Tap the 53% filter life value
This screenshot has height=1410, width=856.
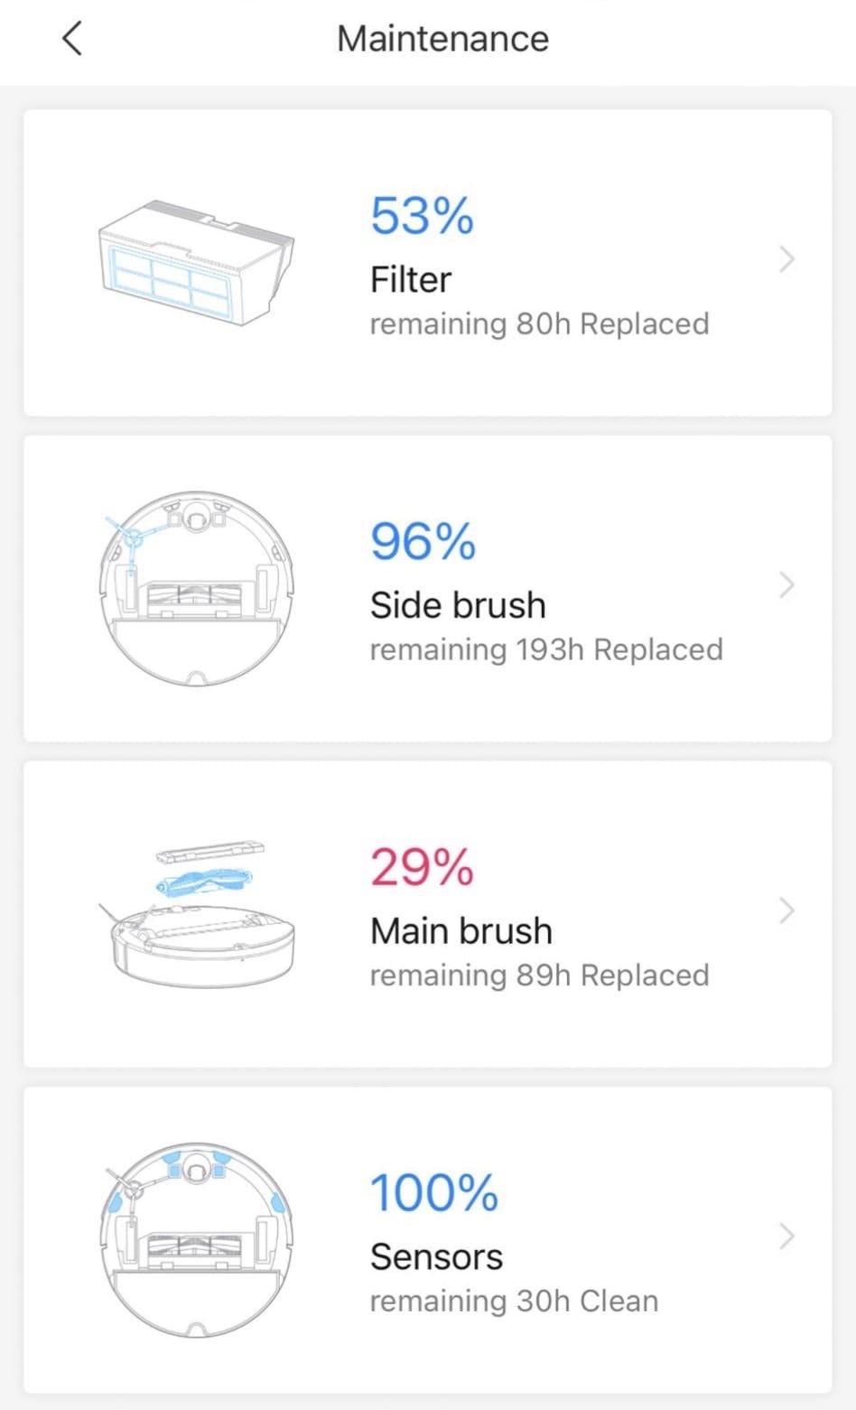tap(422, 217)
